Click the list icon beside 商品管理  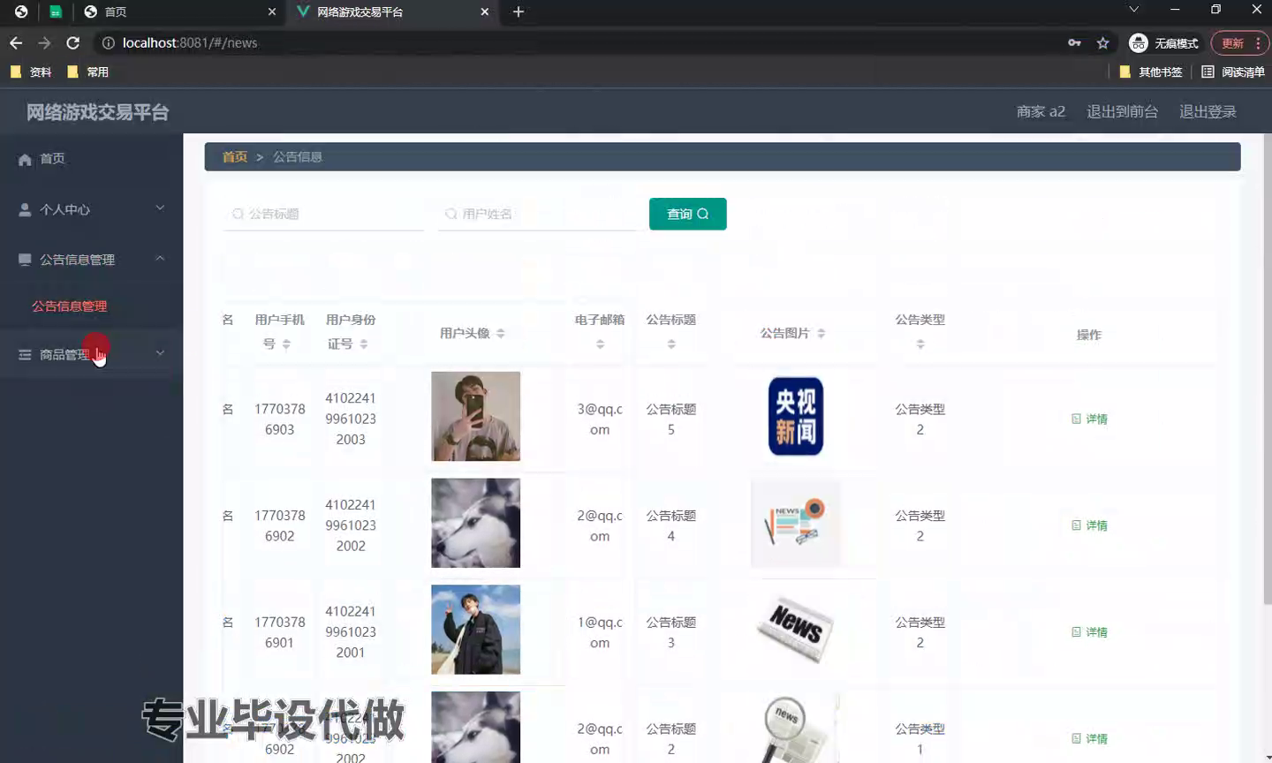click(25, 354)
